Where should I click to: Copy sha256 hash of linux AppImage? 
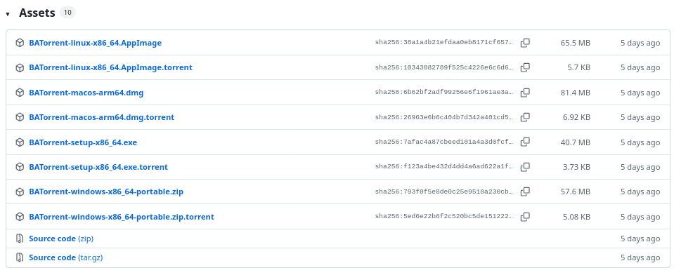click(x=525, y=43)
